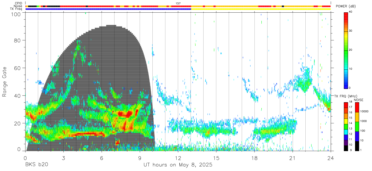372x171 pixels.
Task: Click the Range Gate axis tick '100'
Action: tap(16, 14)
